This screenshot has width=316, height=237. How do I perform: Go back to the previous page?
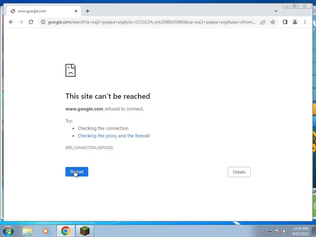tap(11, 22)
